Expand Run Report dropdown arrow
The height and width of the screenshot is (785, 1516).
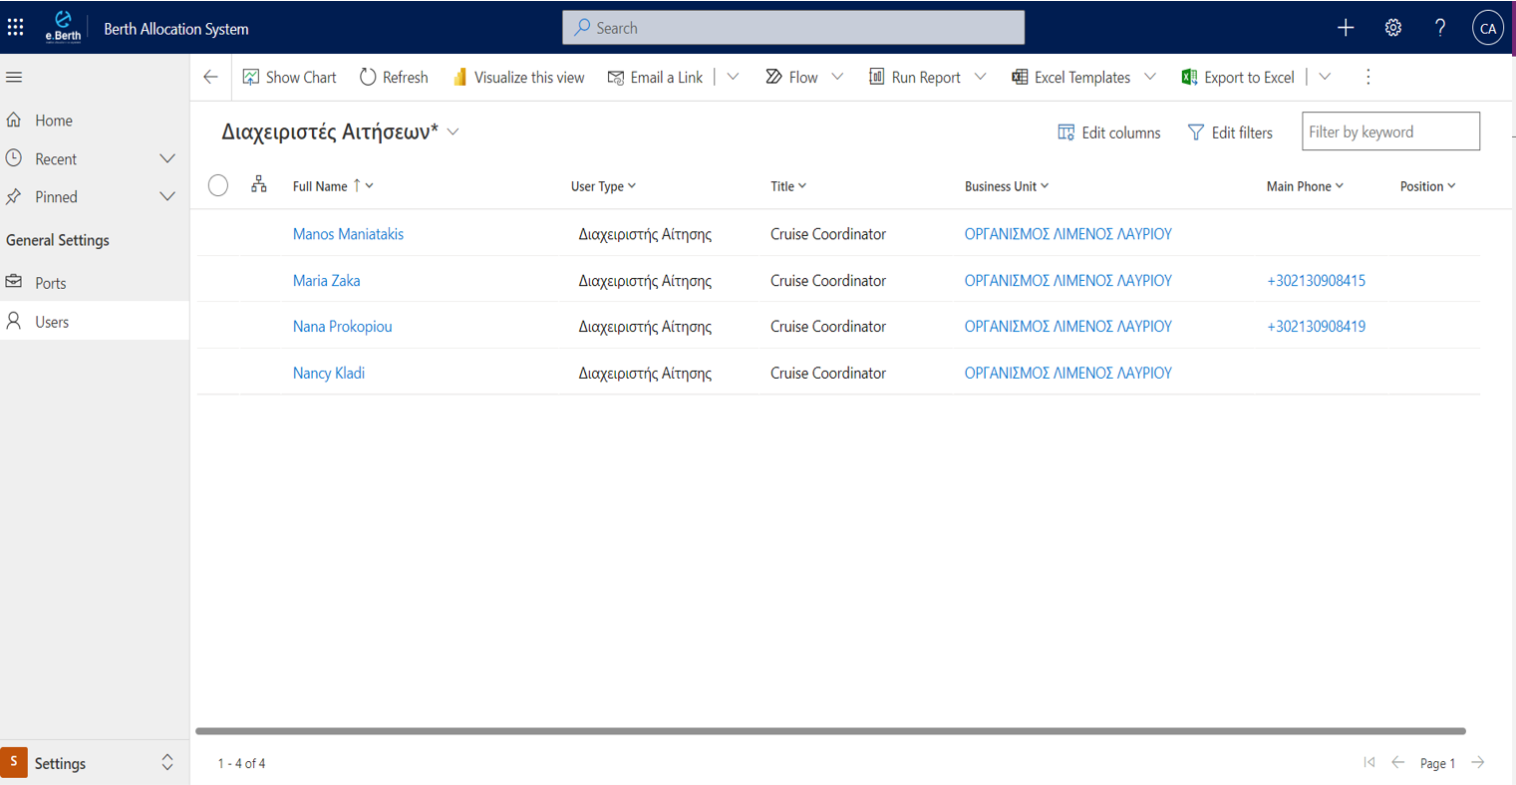point(980,77)
